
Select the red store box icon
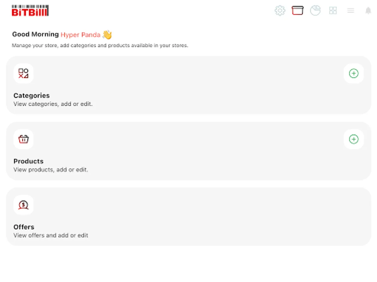(x=297, y=10)
